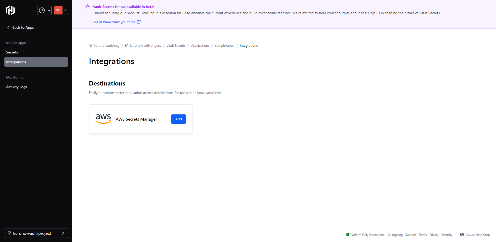Open the Changelog footer link

pyautogui.click(x=395, y=235)
